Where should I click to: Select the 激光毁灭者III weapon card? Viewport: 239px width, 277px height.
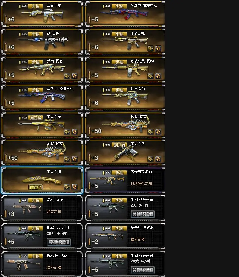point(125,180)
